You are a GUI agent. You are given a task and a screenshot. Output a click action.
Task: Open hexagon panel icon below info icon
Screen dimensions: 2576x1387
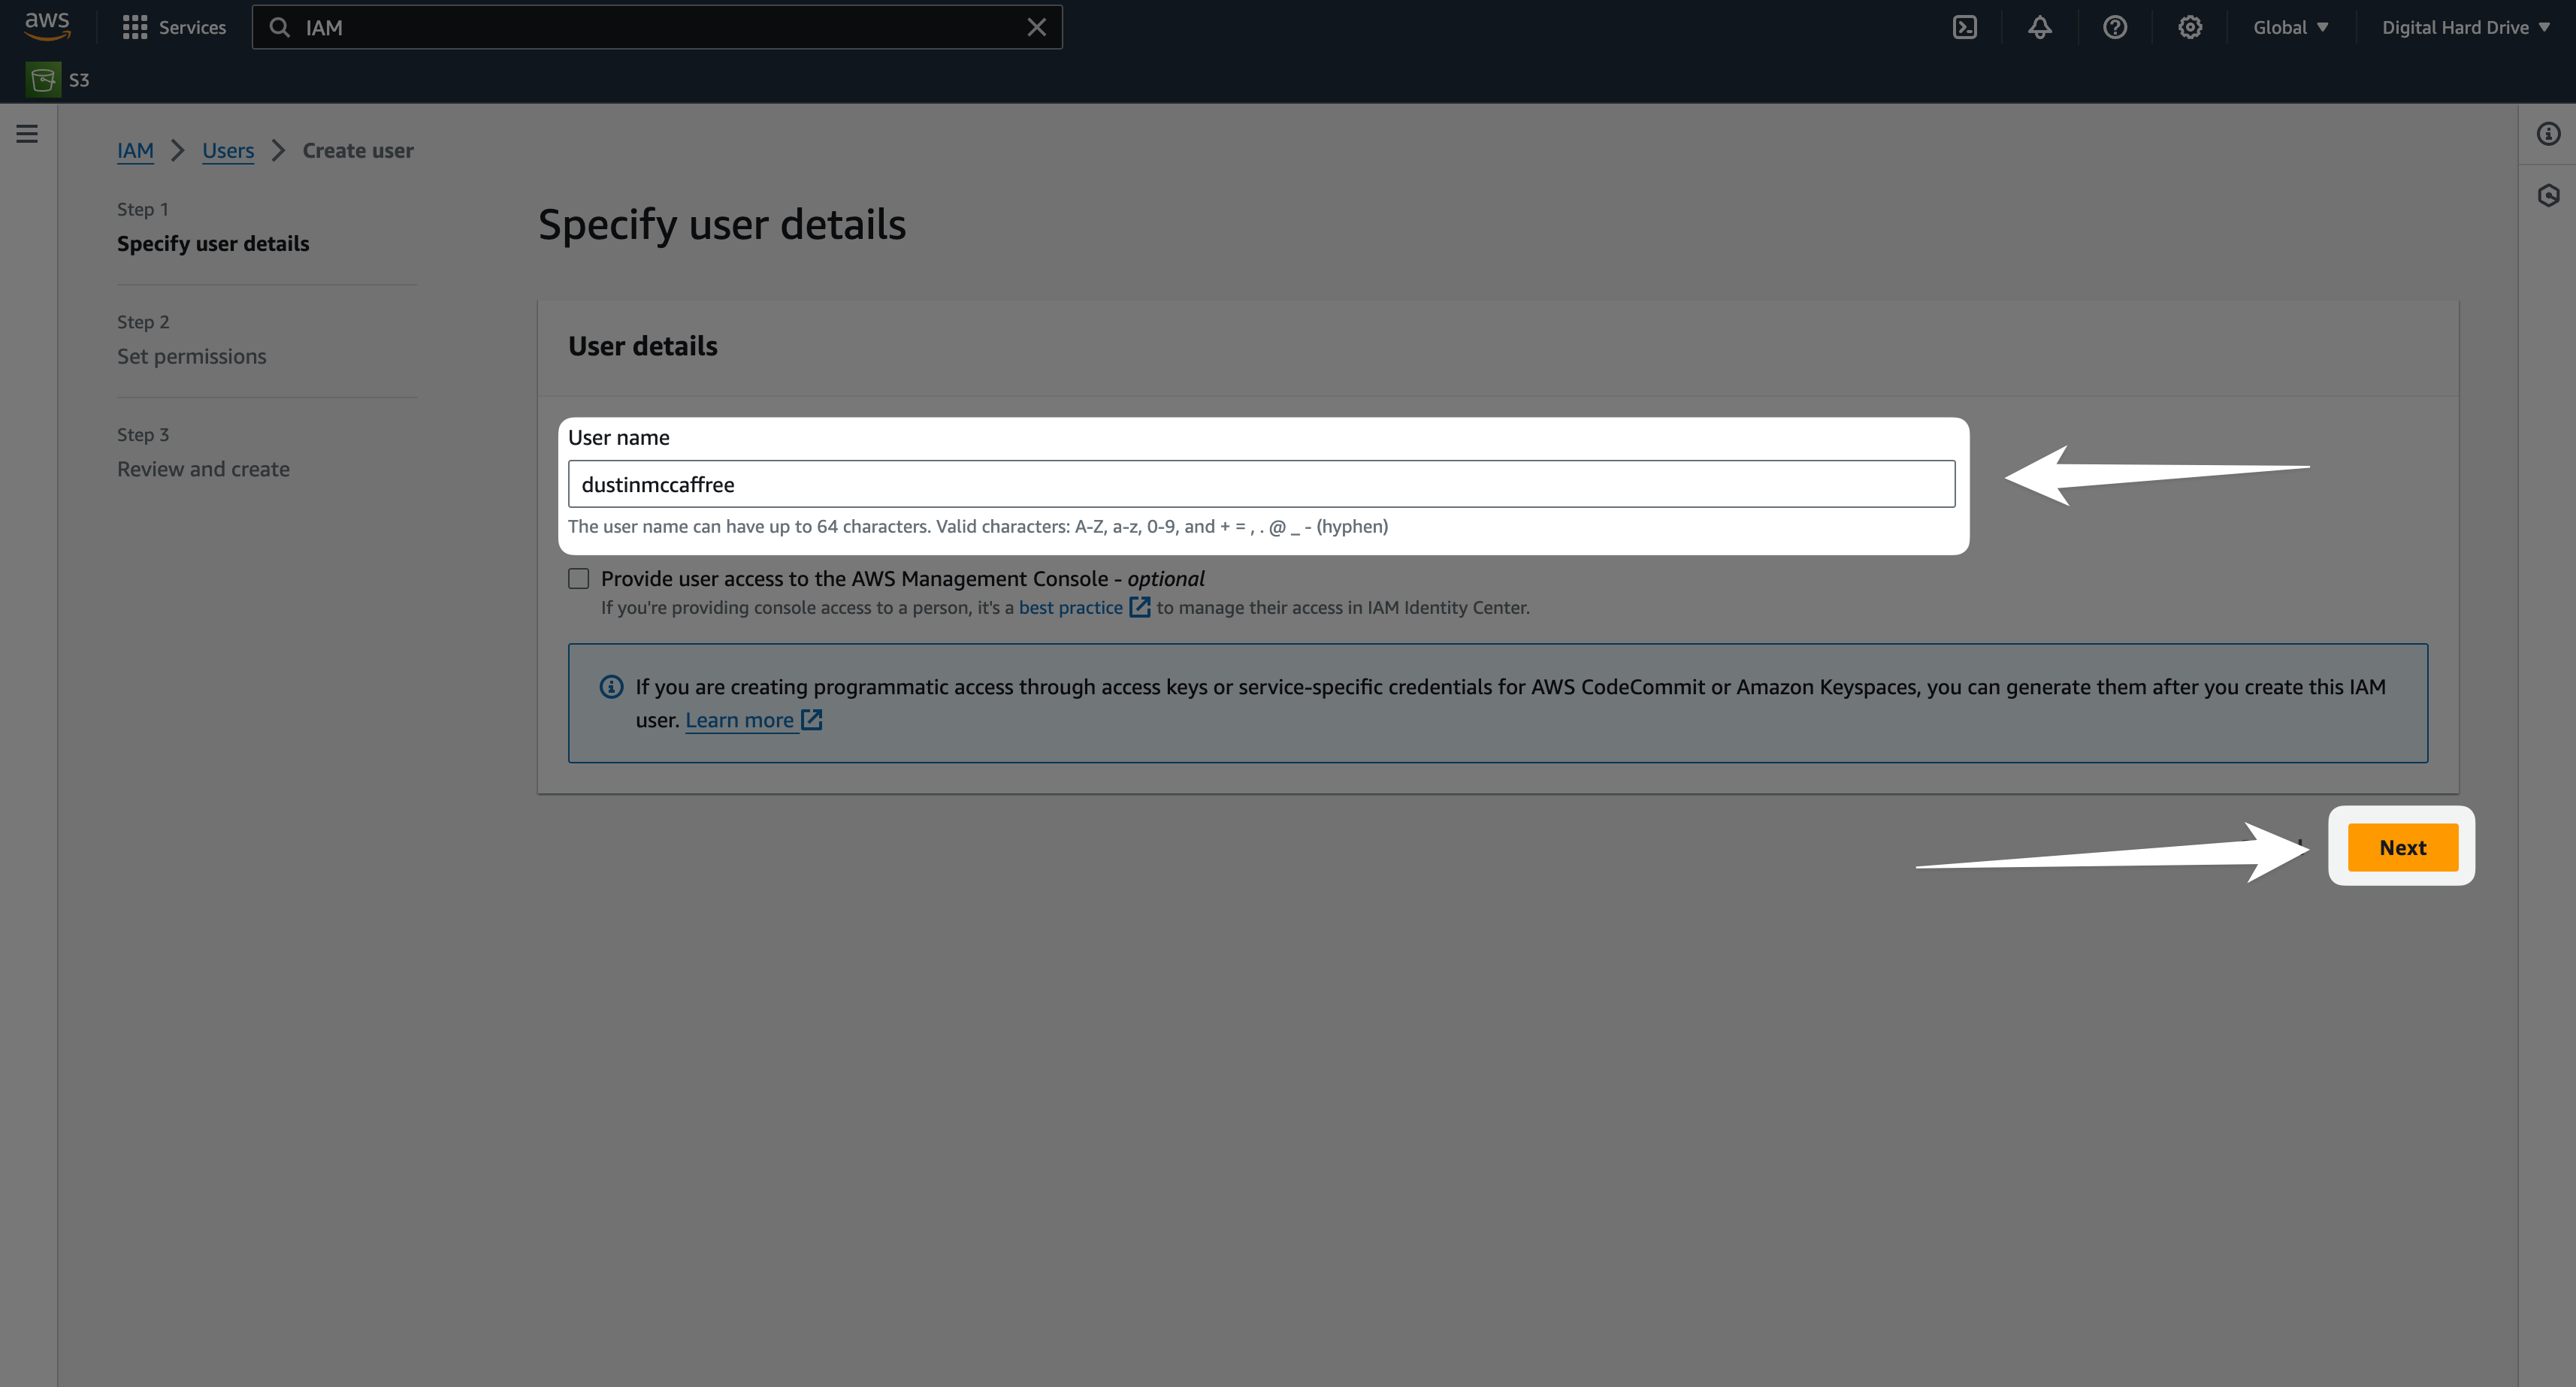click(2548, 195)
